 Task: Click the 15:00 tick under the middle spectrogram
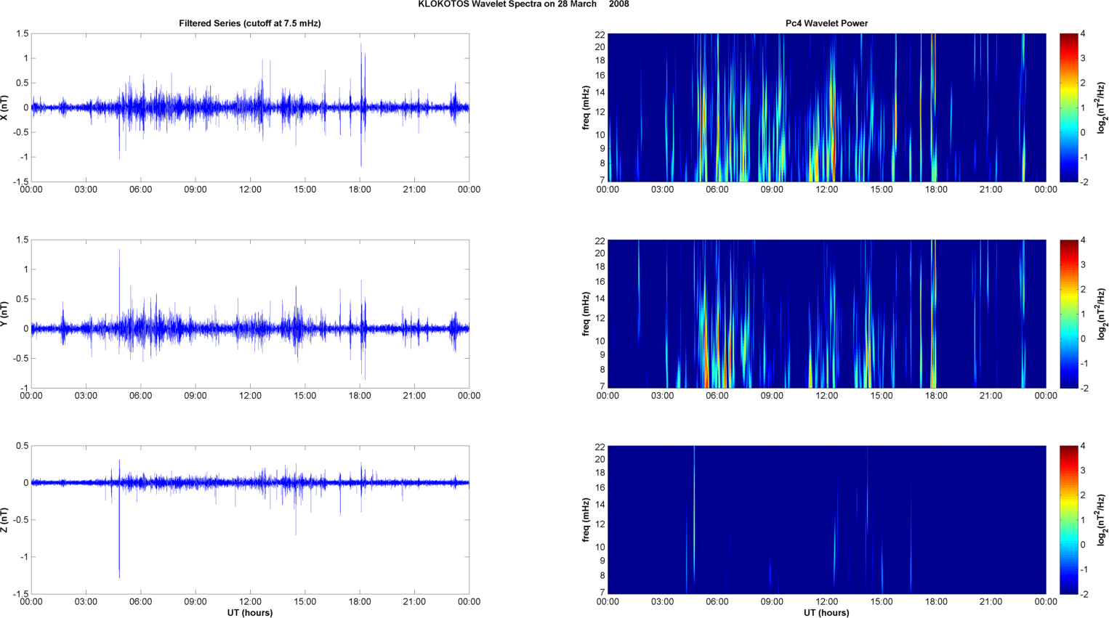coord(882,396)
